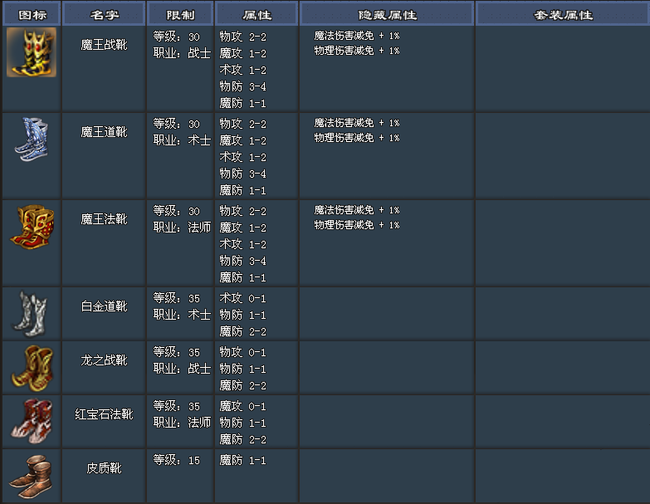Select the name 魔王法靴
Viewport: 650px width, 504px height.
(x=104, y=219)
